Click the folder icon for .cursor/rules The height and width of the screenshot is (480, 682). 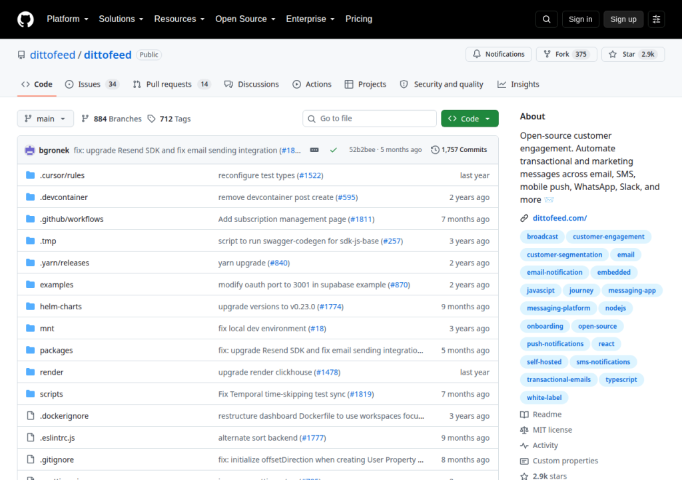31,175
